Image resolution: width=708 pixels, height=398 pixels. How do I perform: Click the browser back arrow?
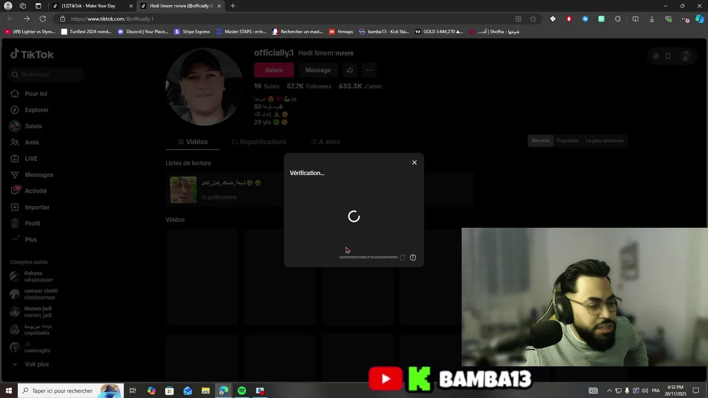pos(11,19)
